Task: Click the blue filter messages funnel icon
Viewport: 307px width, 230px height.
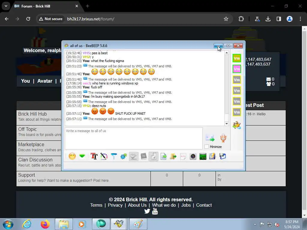Action: coord(114,156)
